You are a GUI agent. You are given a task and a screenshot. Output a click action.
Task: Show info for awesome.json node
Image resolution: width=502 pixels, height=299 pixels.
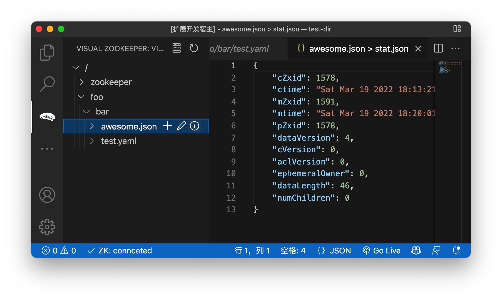tap(194, 126)
